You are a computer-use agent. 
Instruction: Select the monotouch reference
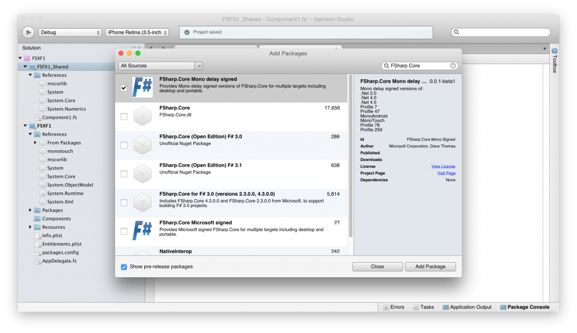[60, 151]
